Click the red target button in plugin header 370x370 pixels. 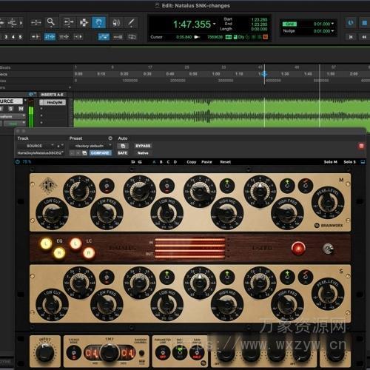coord(361,146)
